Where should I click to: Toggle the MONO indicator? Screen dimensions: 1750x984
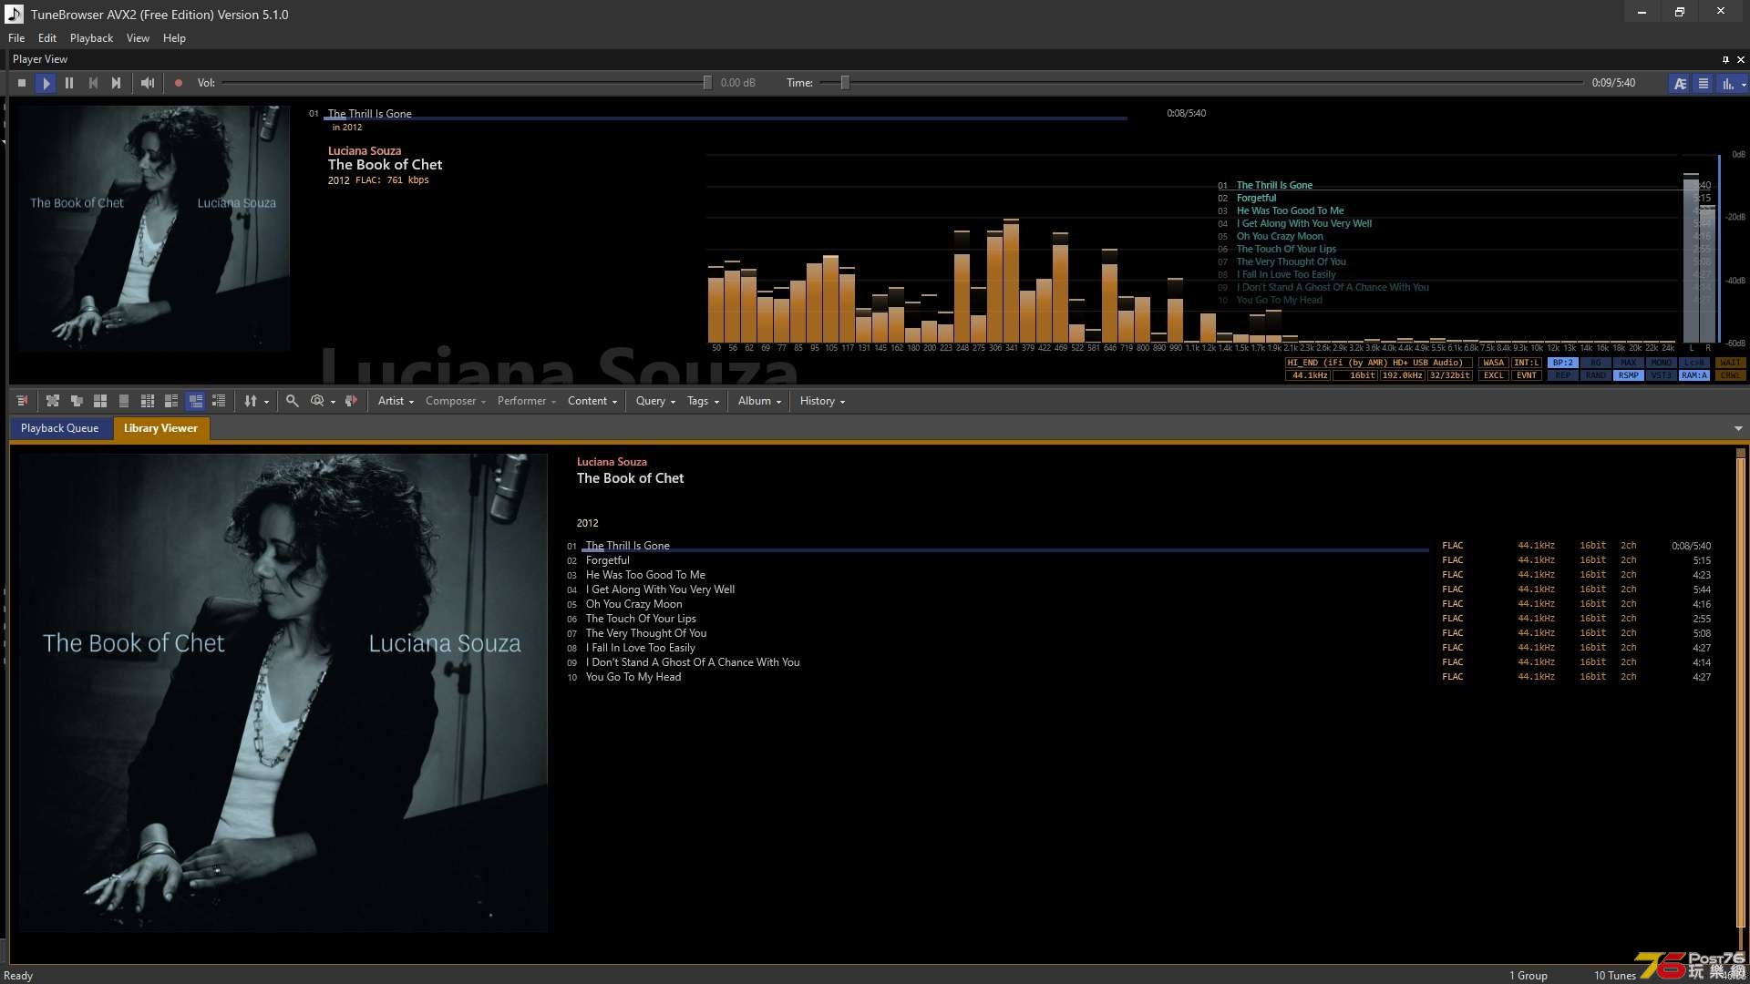[1662, 363]
